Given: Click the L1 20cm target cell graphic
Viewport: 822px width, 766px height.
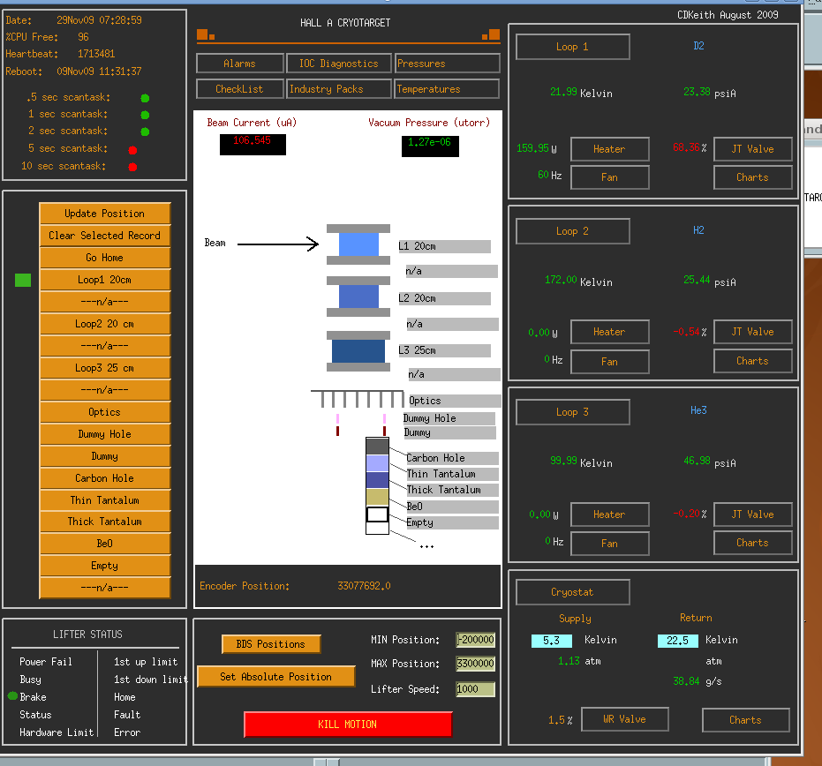Looking at the screenshot, I should click(358, 244).
